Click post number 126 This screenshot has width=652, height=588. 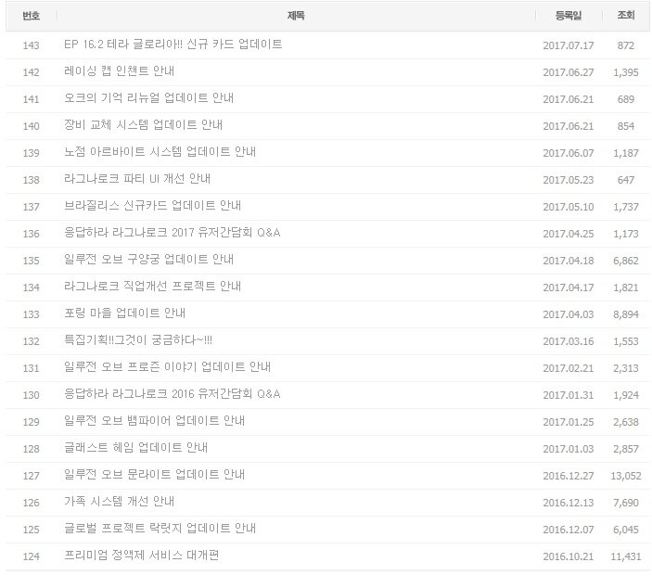point(32,503)
